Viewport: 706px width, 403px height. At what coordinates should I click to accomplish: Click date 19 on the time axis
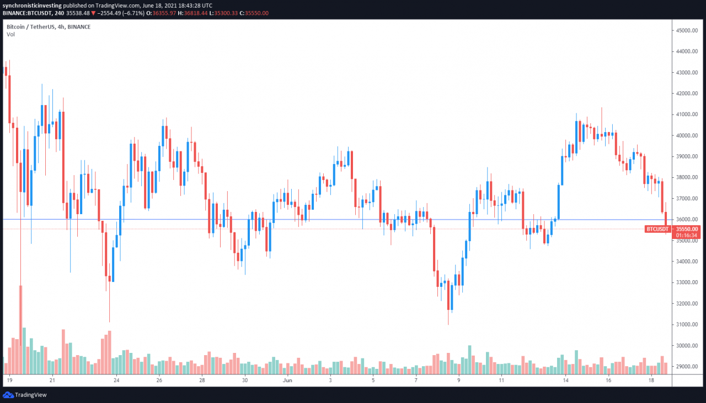tap(9, 380)
